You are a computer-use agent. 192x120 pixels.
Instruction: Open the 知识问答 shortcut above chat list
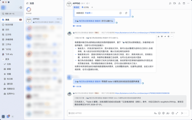(29, 11)
